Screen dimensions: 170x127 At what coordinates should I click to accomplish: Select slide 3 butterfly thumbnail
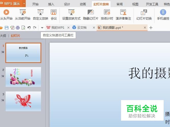[23, 101]
